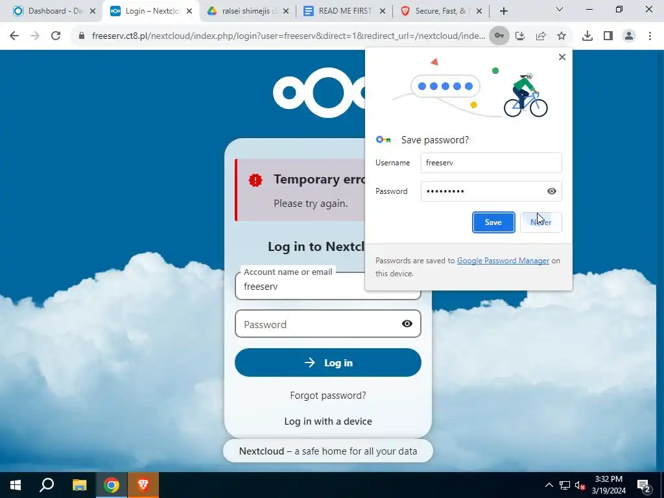
Task: Click Nextcloud footer link
Action: pos(261,451)
